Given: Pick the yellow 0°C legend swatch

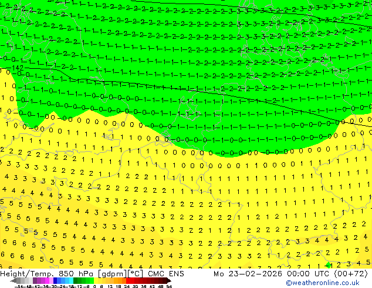Looking at the screenshot, I should click(x=96, y=281).
